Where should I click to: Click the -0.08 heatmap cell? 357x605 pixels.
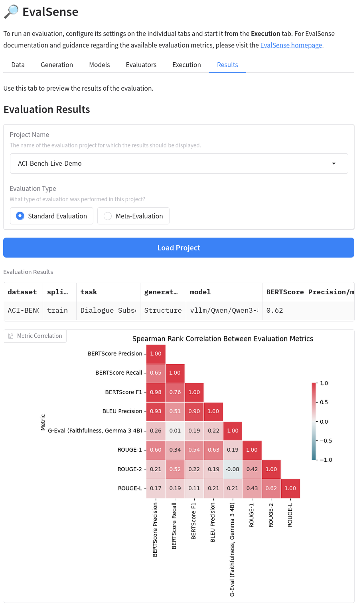233,469
